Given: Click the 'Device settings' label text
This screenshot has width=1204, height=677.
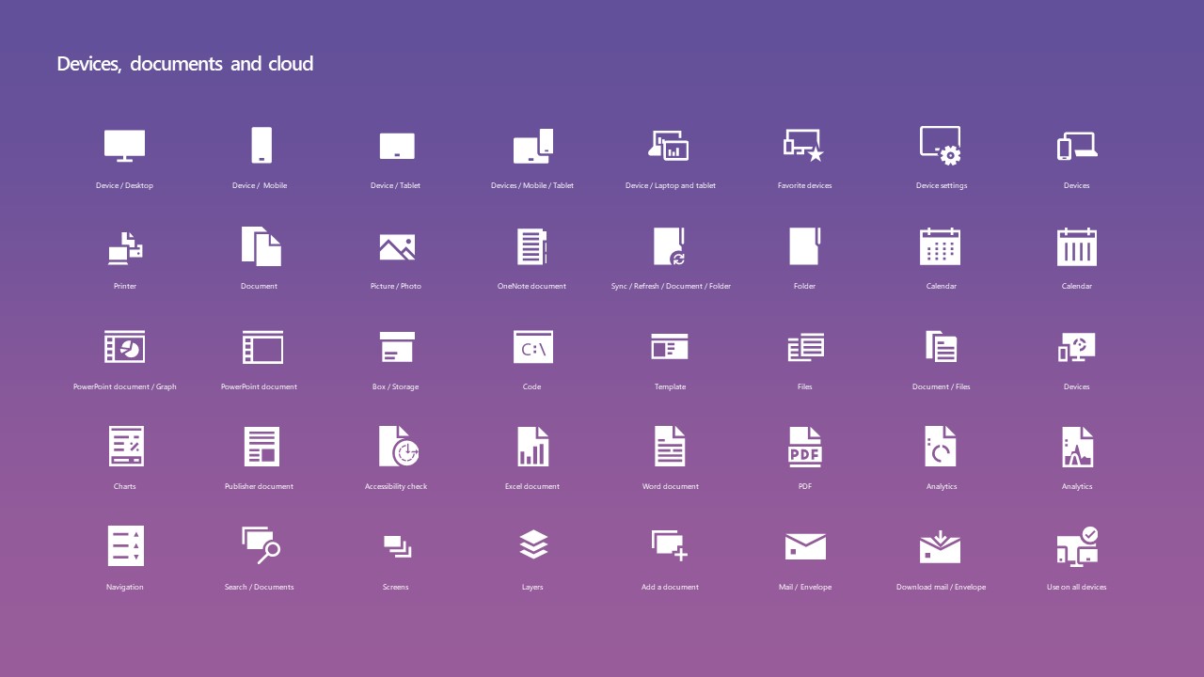Looking at the screenshot, I should point(942,185).
